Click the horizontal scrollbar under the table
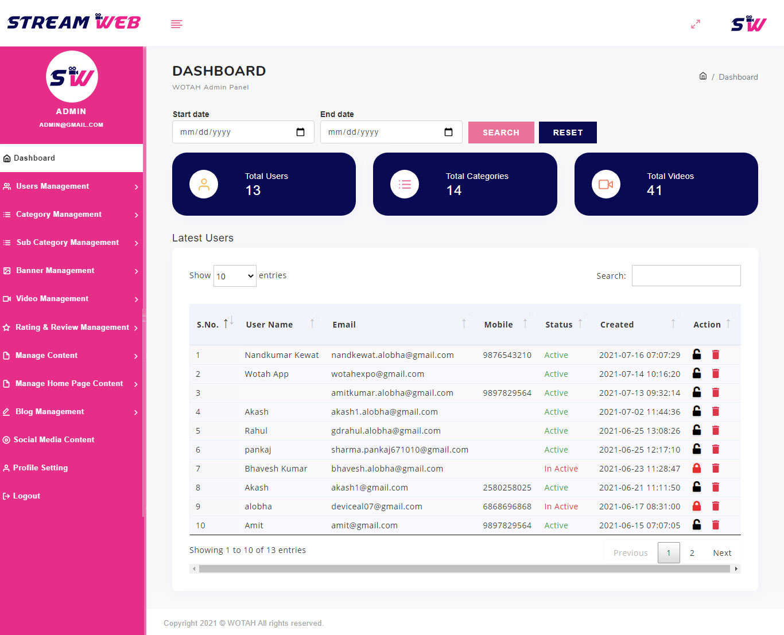Viewport: 784px width, 635px height. point(464,569)
